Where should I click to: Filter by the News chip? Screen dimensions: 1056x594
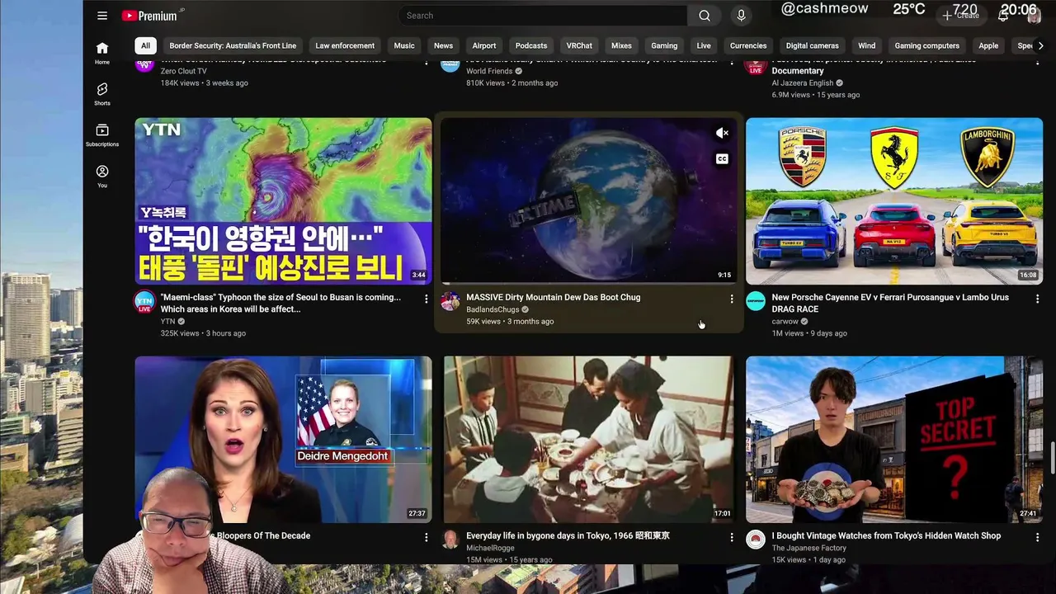(443, 46)
